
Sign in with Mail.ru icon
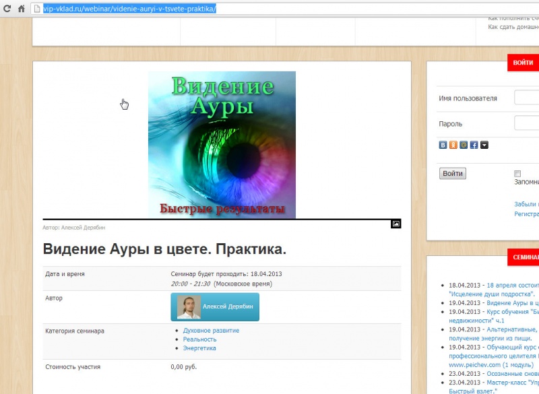(x=464, y=145)
